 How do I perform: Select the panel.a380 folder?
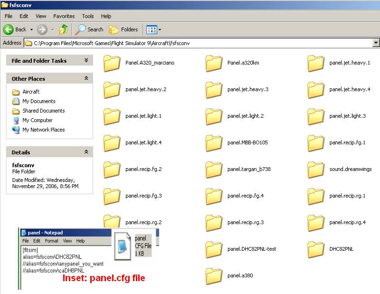(214, 275)
